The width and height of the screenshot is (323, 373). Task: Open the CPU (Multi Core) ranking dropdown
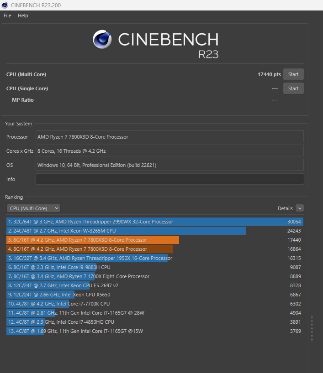[x=33, y=208]
